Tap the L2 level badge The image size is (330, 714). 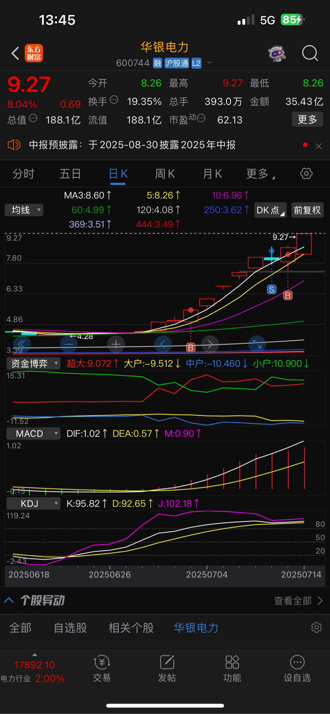(x=196, y=63)
